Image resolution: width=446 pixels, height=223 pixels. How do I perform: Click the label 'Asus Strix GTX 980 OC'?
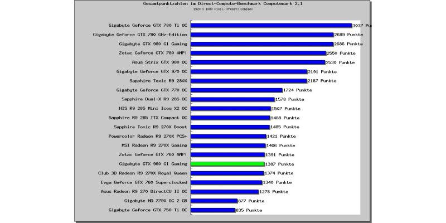pos(159,62)
